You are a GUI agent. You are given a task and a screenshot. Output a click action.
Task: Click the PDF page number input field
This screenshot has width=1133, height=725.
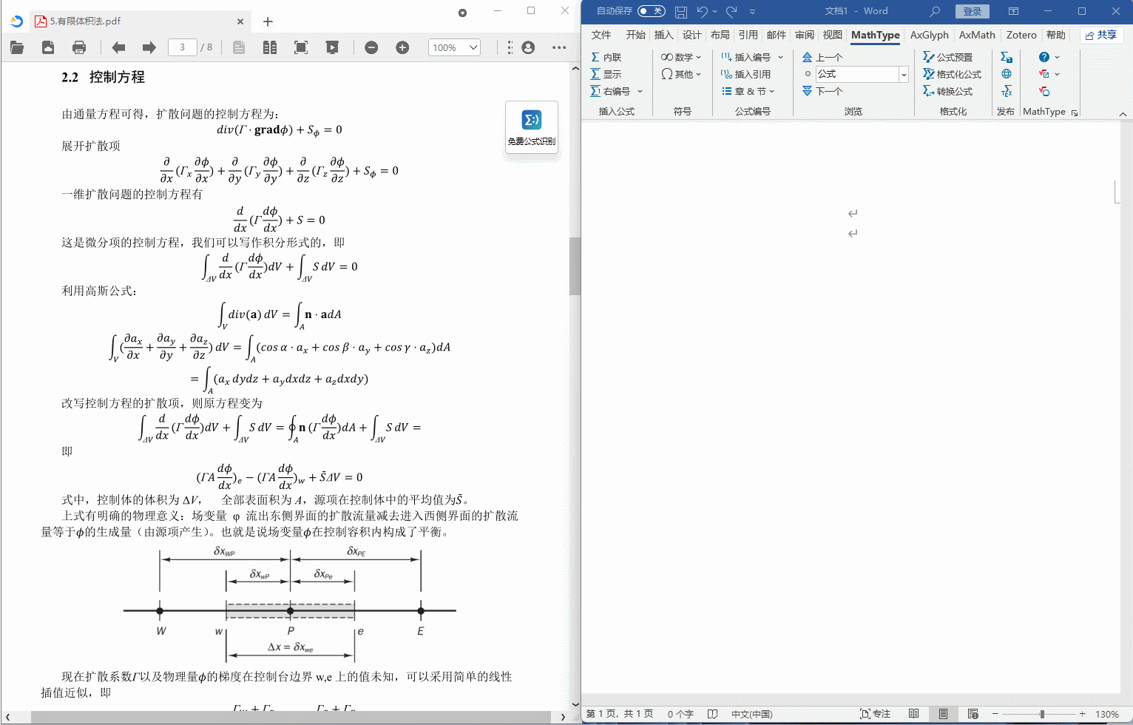[182, 47]
